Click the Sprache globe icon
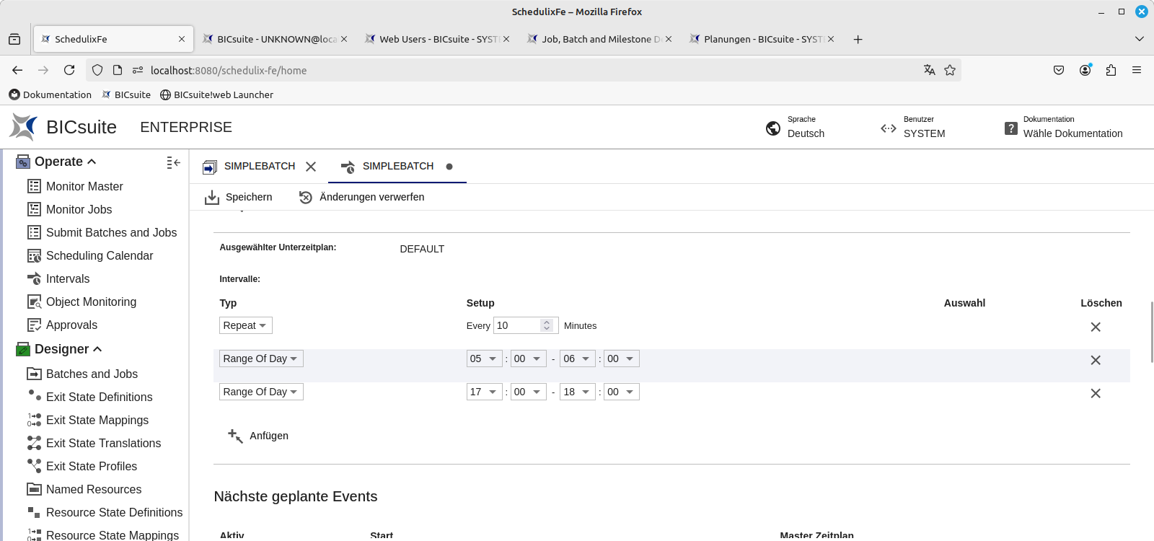 pos(773,128)
